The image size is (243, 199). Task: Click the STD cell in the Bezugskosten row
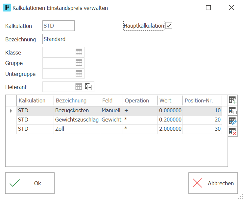[35, 111]
